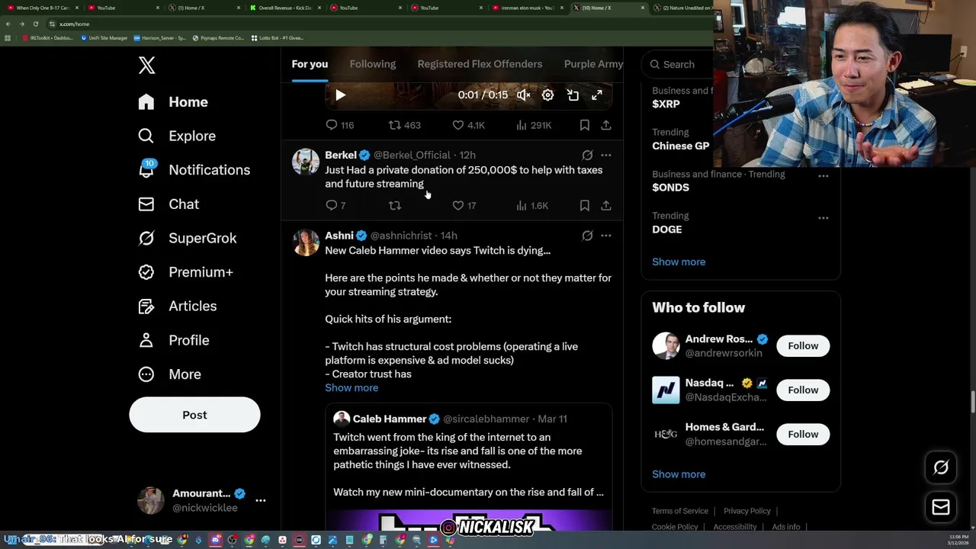Repost the post with 463 reposts
This screenshot has width=976, height=549.
(405, 125)
